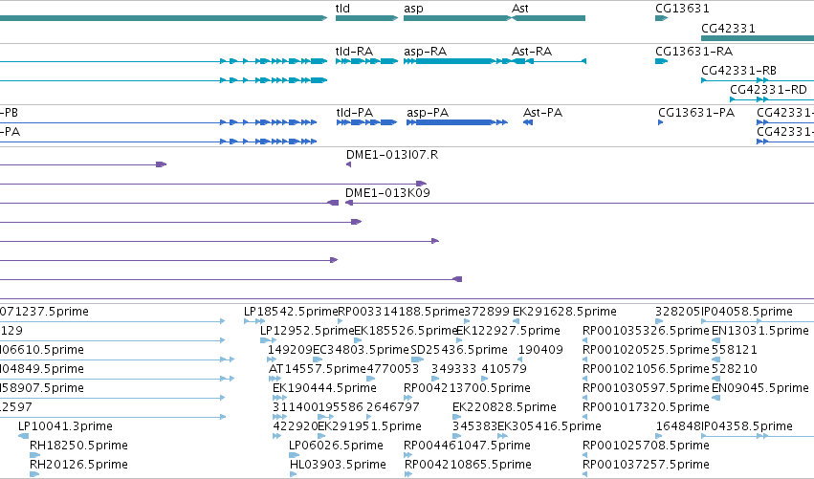Select the RP001017320.5prime EST label
Image resolution: width=814 pixels, height=479 pixels.
[646, 407]
